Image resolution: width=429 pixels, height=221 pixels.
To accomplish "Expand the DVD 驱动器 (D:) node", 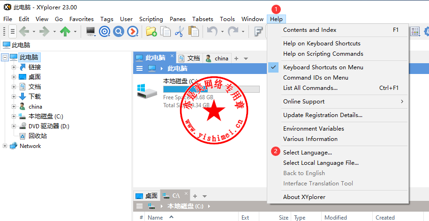I will point(14,126).
